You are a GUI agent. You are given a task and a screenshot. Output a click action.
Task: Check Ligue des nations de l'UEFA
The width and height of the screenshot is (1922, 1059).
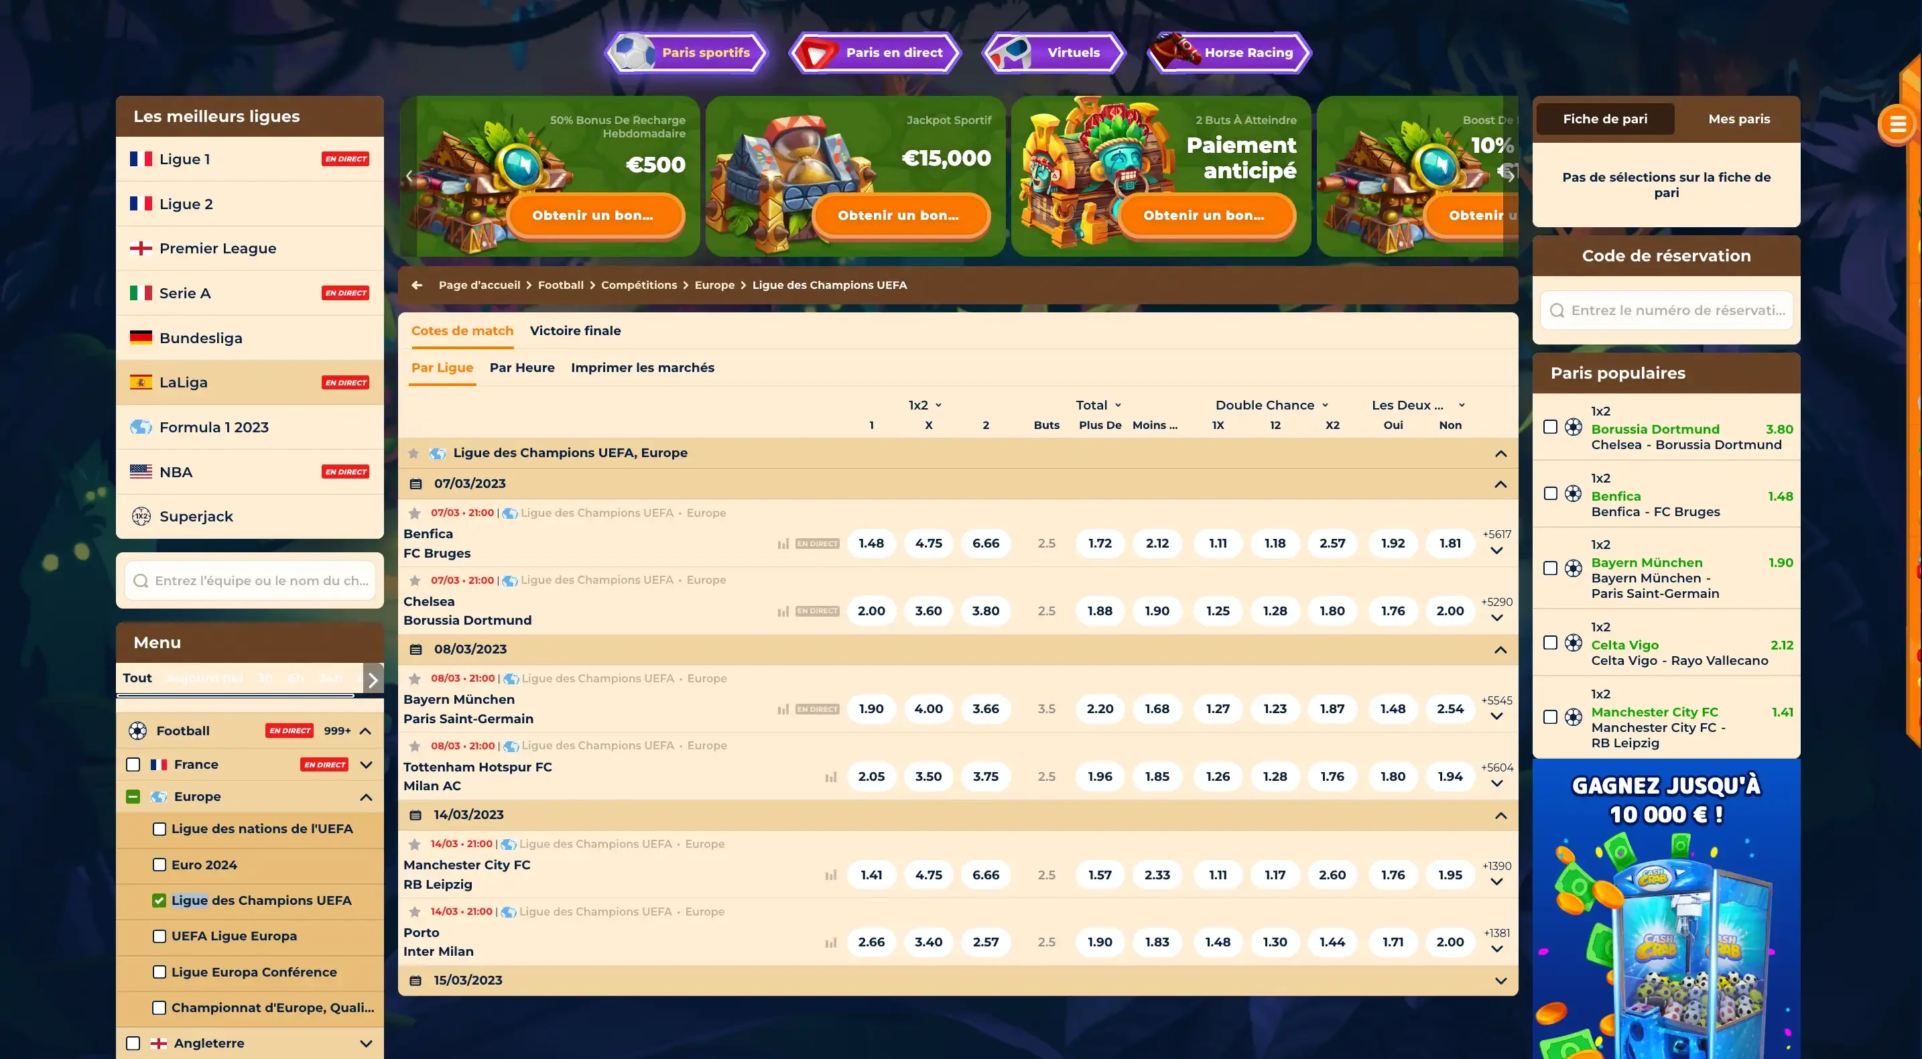[x=159, y=829]
